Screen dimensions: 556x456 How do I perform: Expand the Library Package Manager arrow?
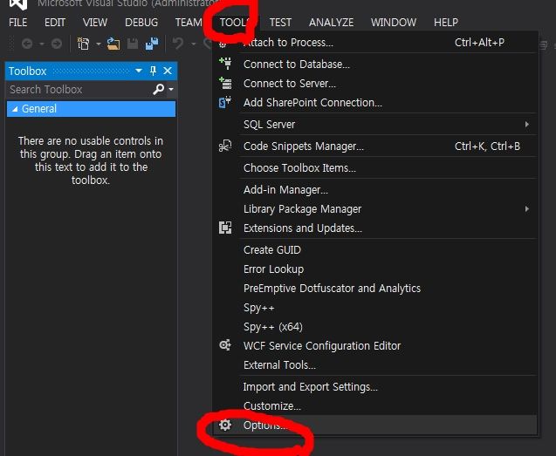click(x=527, y=209)
